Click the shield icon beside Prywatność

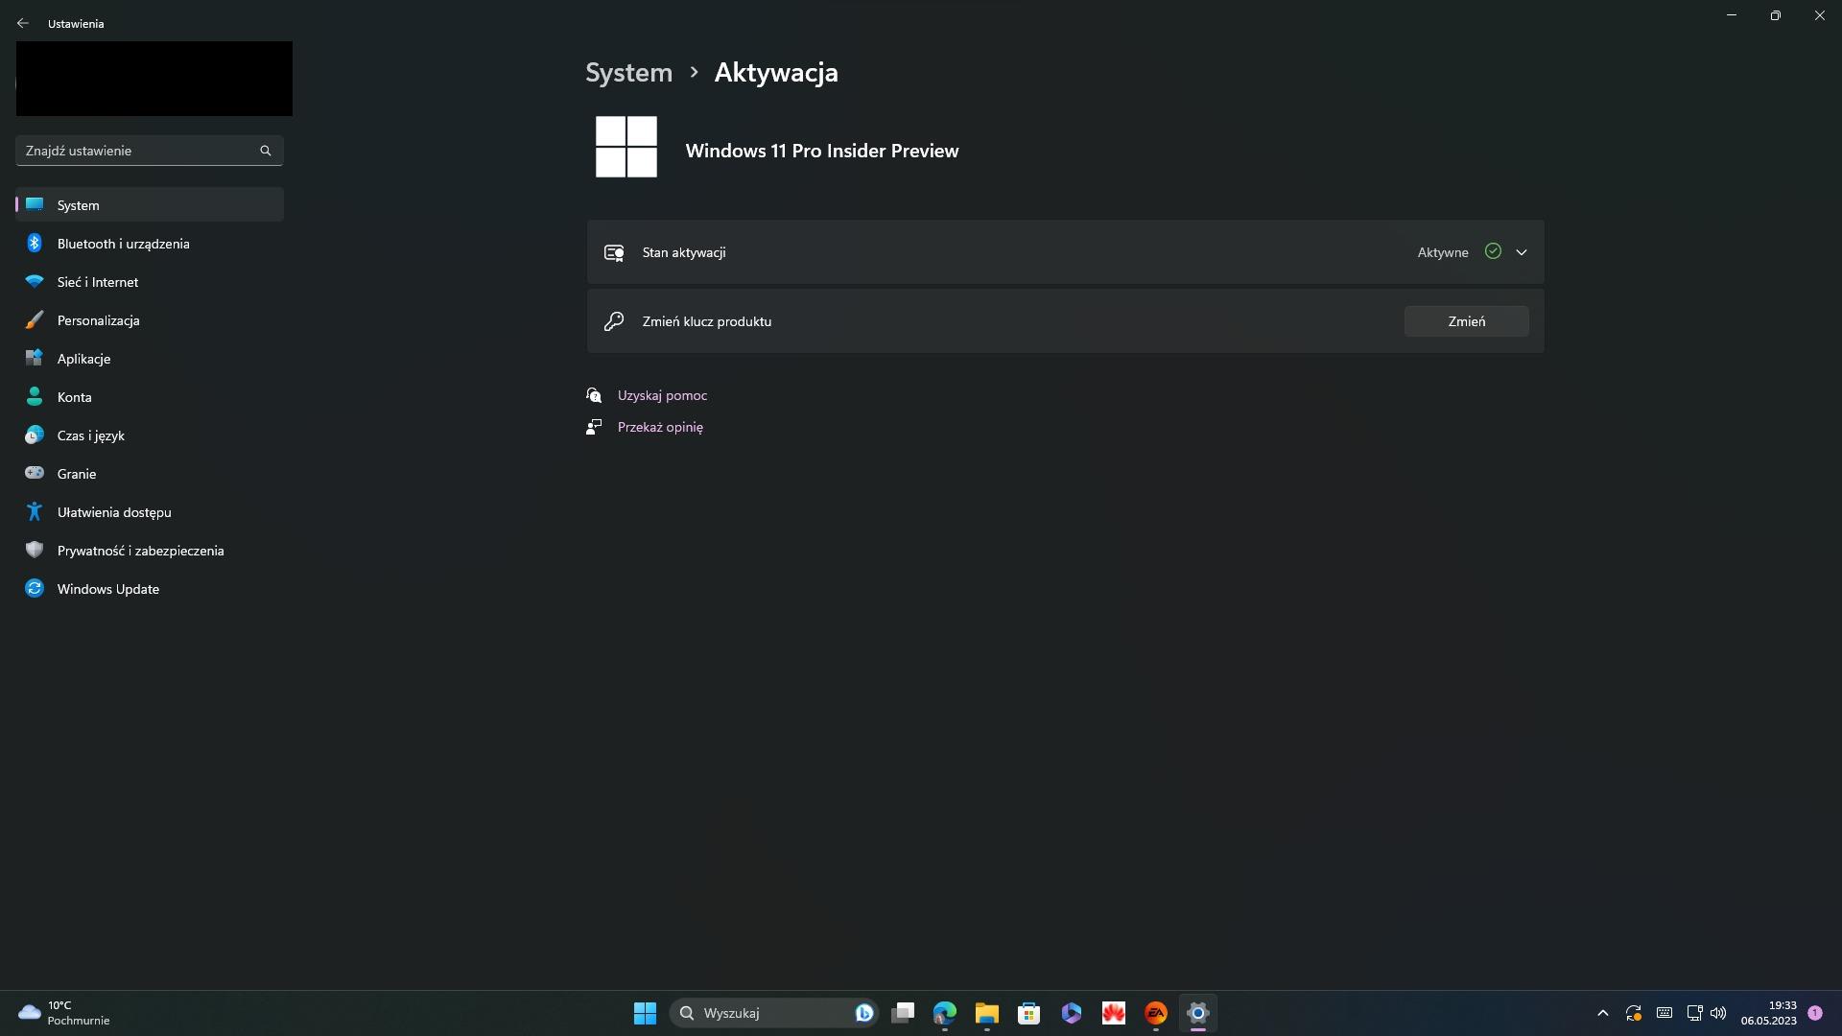tap(35, 550)
